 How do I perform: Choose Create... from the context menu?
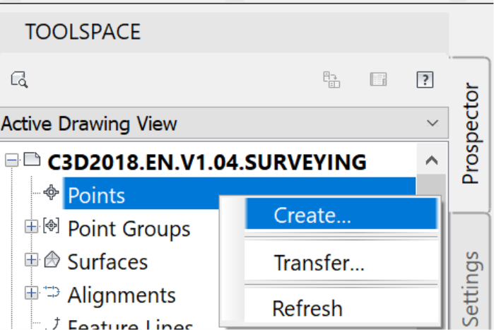(x=312, y=216)
